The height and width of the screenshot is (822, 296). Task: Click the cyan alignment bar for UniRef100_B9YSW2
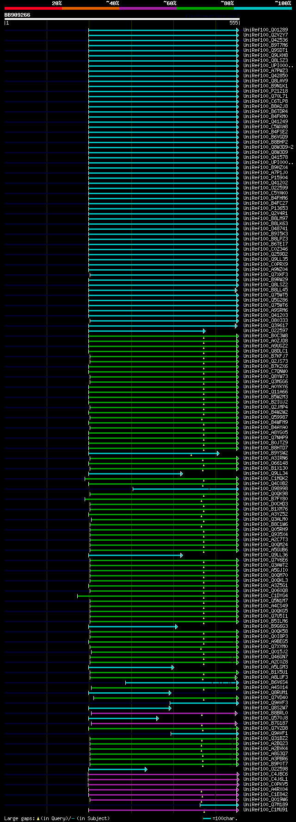click(x=154, y=453)
